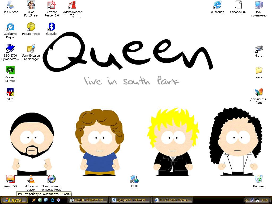The height and width of the screenshot is (204, 272).
Task: Select the QuickTime Player desktop icon
Action: [x=10, y=31]
